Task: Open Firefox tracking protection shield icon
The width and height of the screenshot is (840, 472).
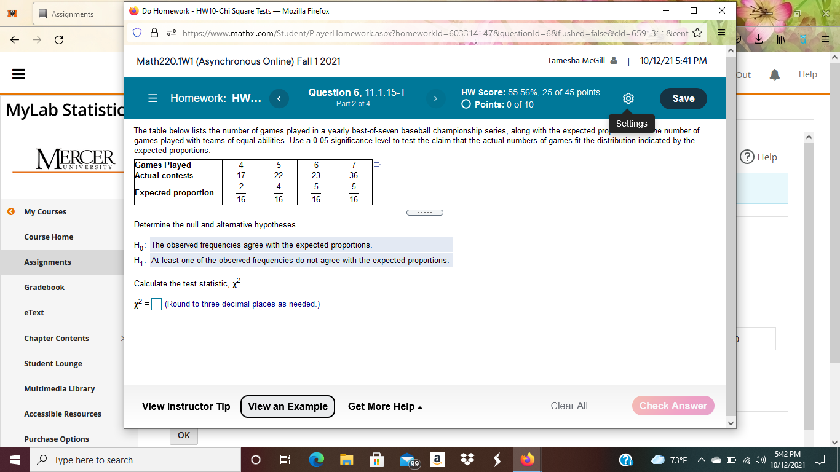Action: click(137, 33)
